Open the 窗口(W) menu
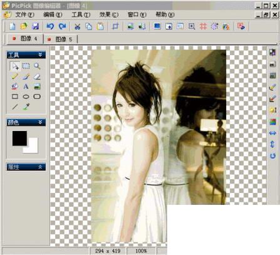The width and height of the screenshot is (280, 255). 137,14
